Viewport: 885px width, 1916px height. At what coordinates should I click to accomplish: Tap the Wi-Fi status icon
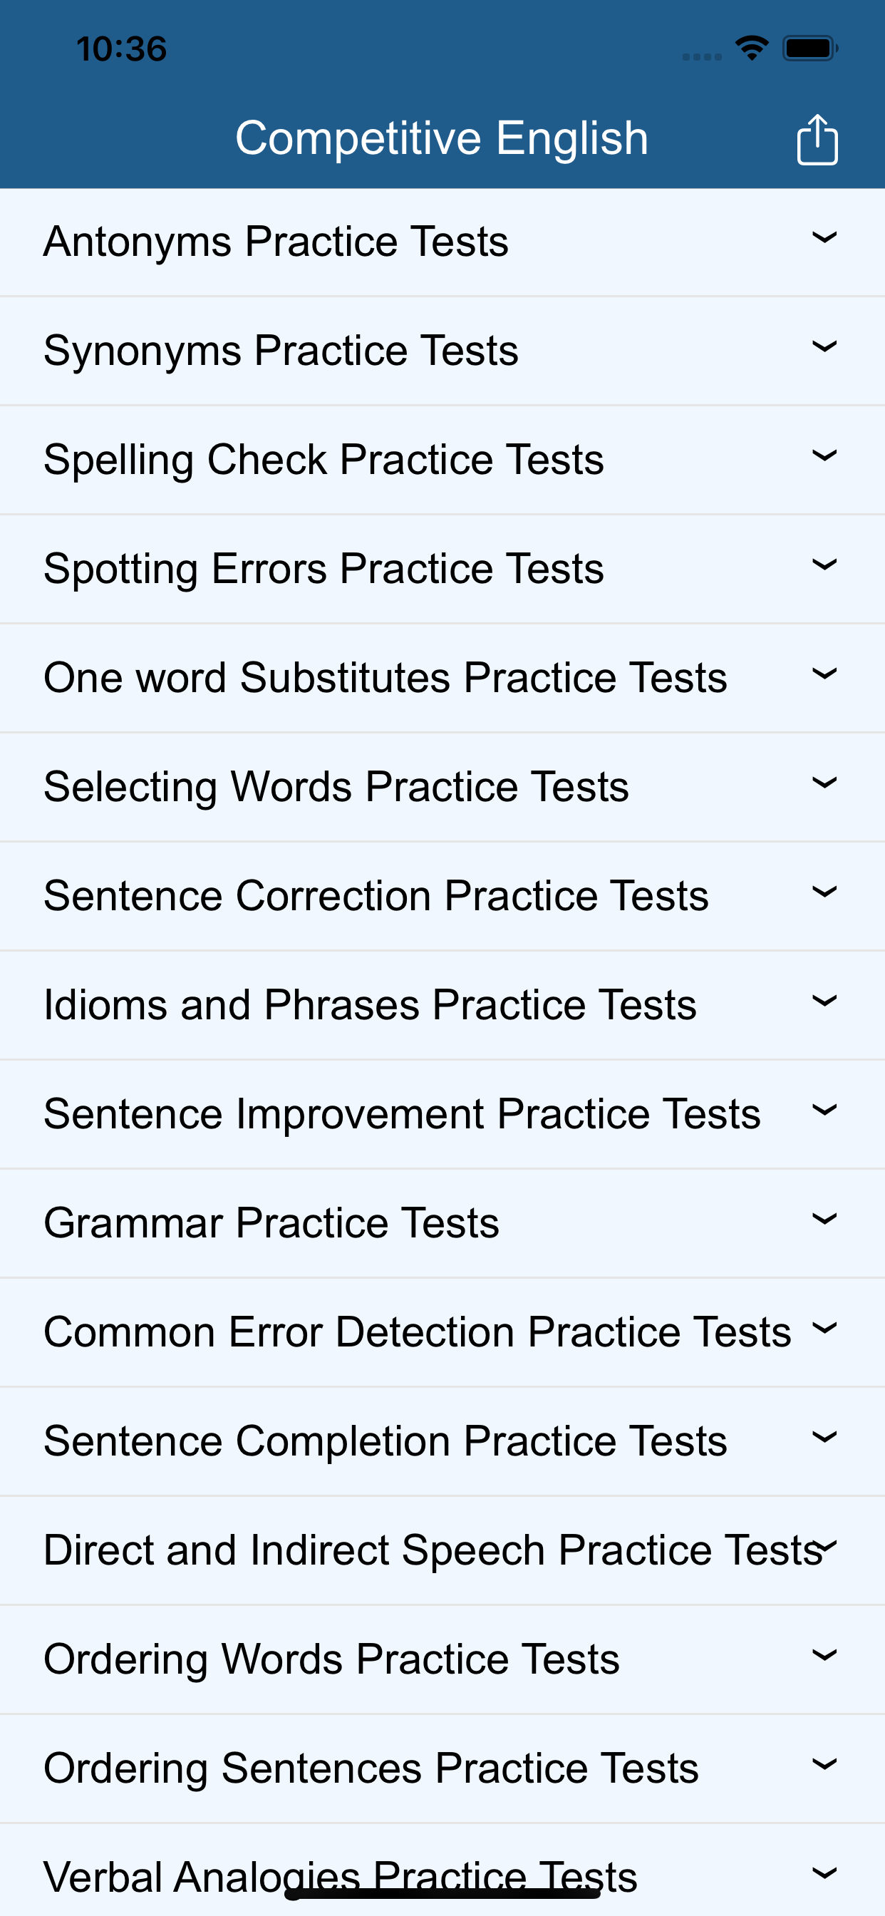point(752,48)
